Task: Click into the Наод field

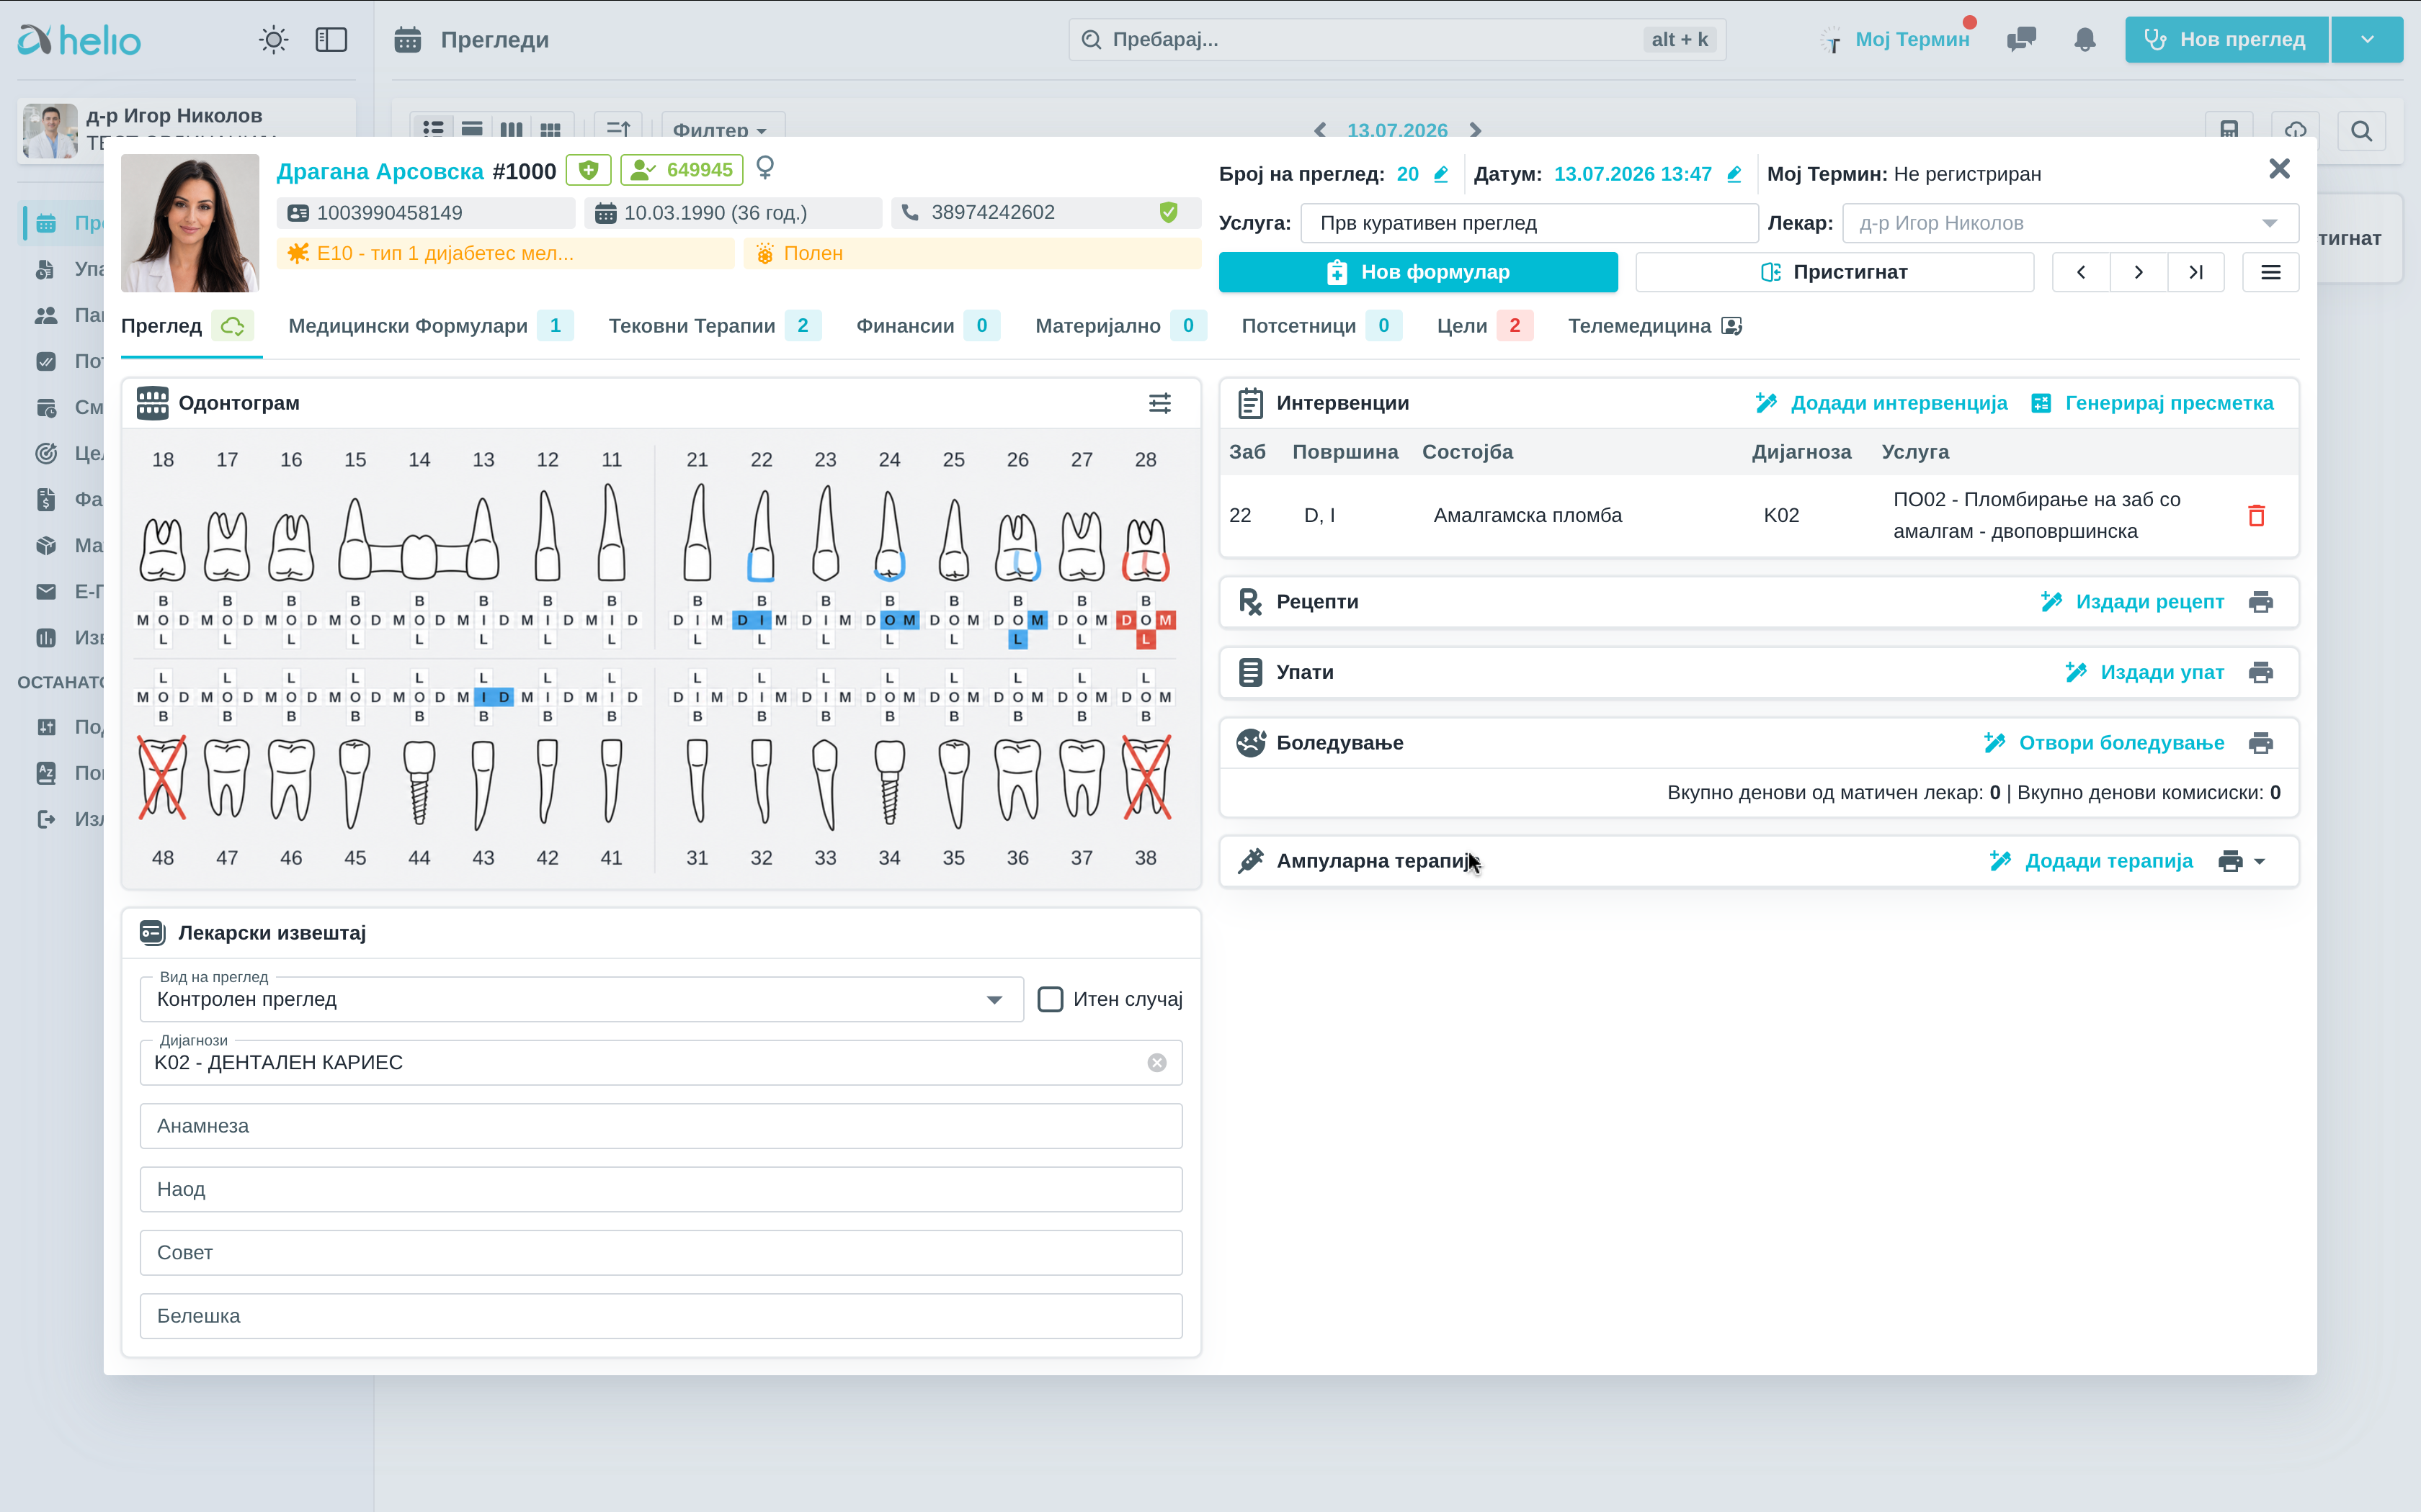Action: tap(661, 1189)
